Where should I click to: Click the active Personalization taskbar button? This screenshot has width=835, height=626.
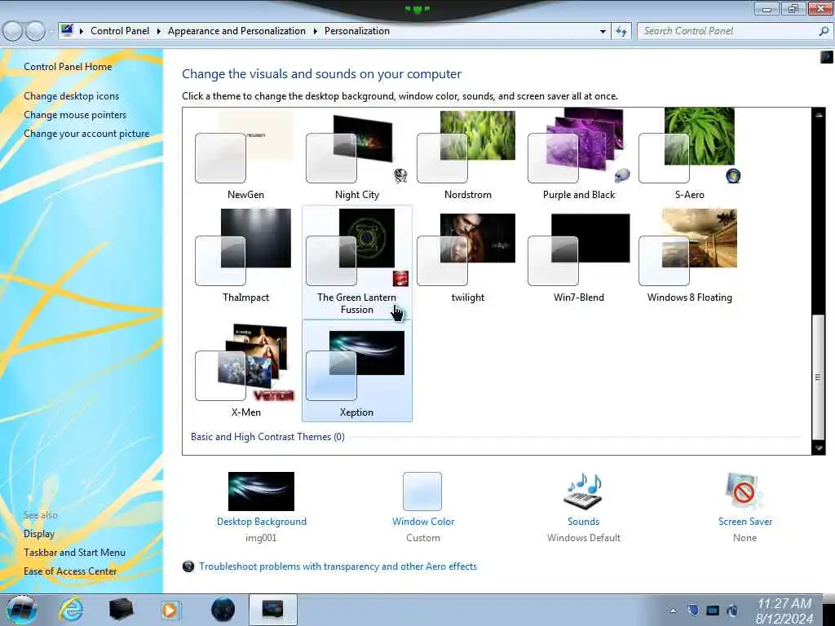(272, 610)
